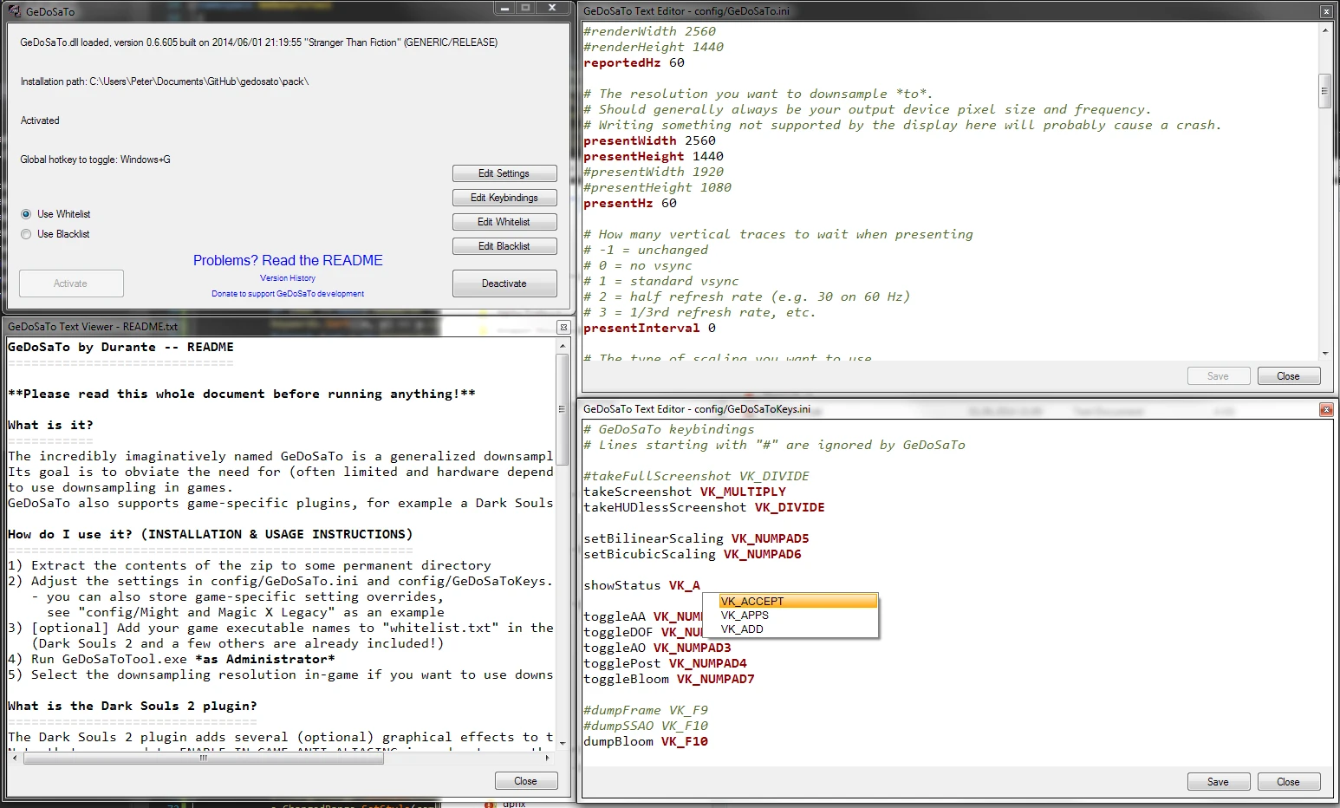Select VK_ADD from the suggestion list
The image size is (1340, 808).
coord(742,629)
